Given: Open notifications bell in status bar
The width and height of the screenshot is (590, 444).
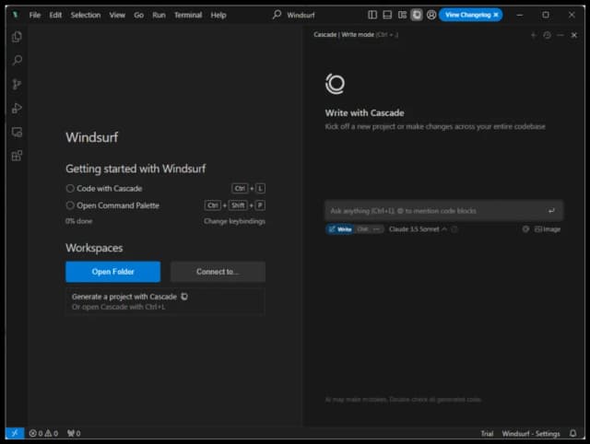Looking at the screenshot, I should (572, 433).
